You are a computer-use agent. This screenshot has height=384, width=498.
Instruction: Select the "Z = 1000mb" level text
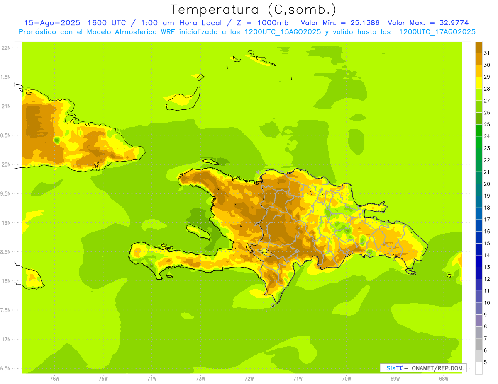coord(262,23)
